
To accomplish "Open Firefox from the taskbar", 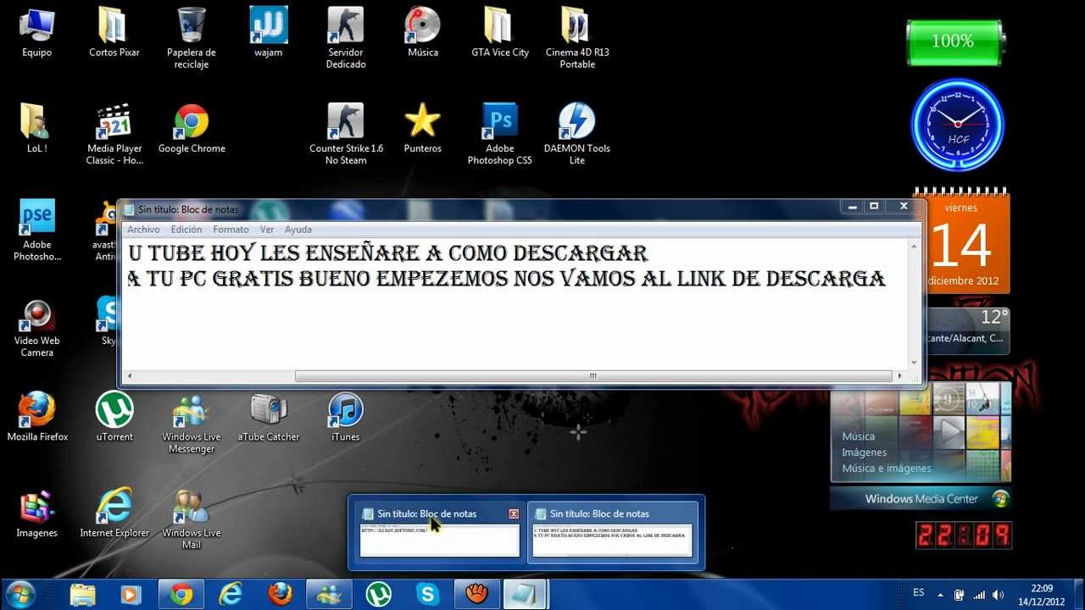I will (x=280, y=595).
